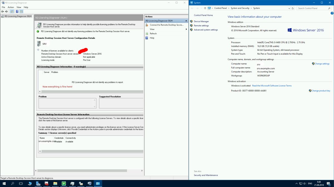The image size is (334, 187).
Task: Click the Product ID 00377-60000-00000-AA861 text
Action: [x=249, y=91]
